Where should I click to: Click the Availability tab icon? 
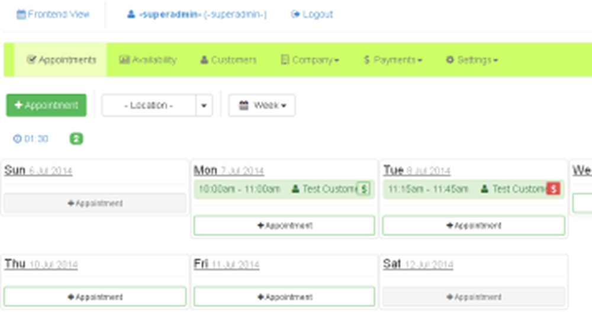pyautogui.click(x=124, y=60)
